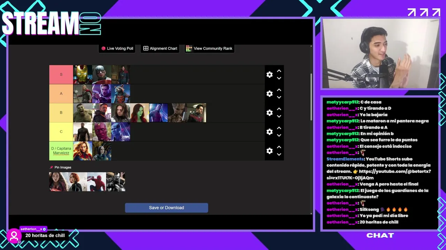446x250 pixels.
Task: Open the YouTube link in StreamElements chat message
Action: 378,175
